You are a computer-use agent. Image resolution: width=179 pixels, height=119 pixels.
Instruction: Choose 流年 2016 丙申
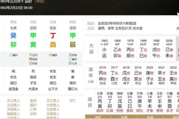click(x=103, y=75)
